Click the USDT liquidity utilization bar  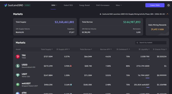pyautogui.click(x=145, y=78)
